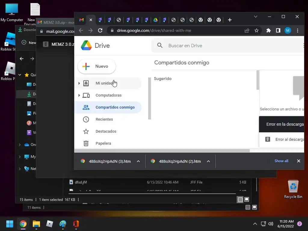Open the Paint app from the taskbar
Viewport: 308px width, 231px height.
(x=63, y=224)
